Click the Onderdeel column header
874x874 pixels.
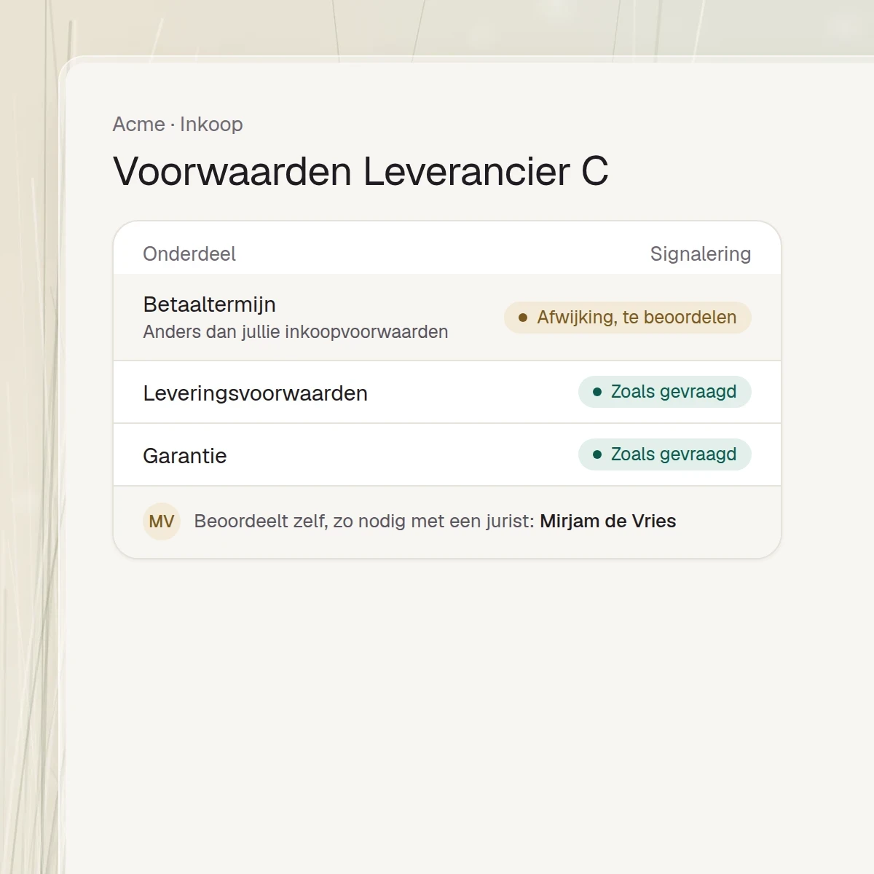(189, 254)
